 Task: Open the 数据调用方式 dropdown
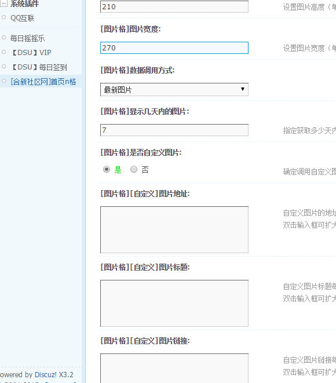[174, 89]
